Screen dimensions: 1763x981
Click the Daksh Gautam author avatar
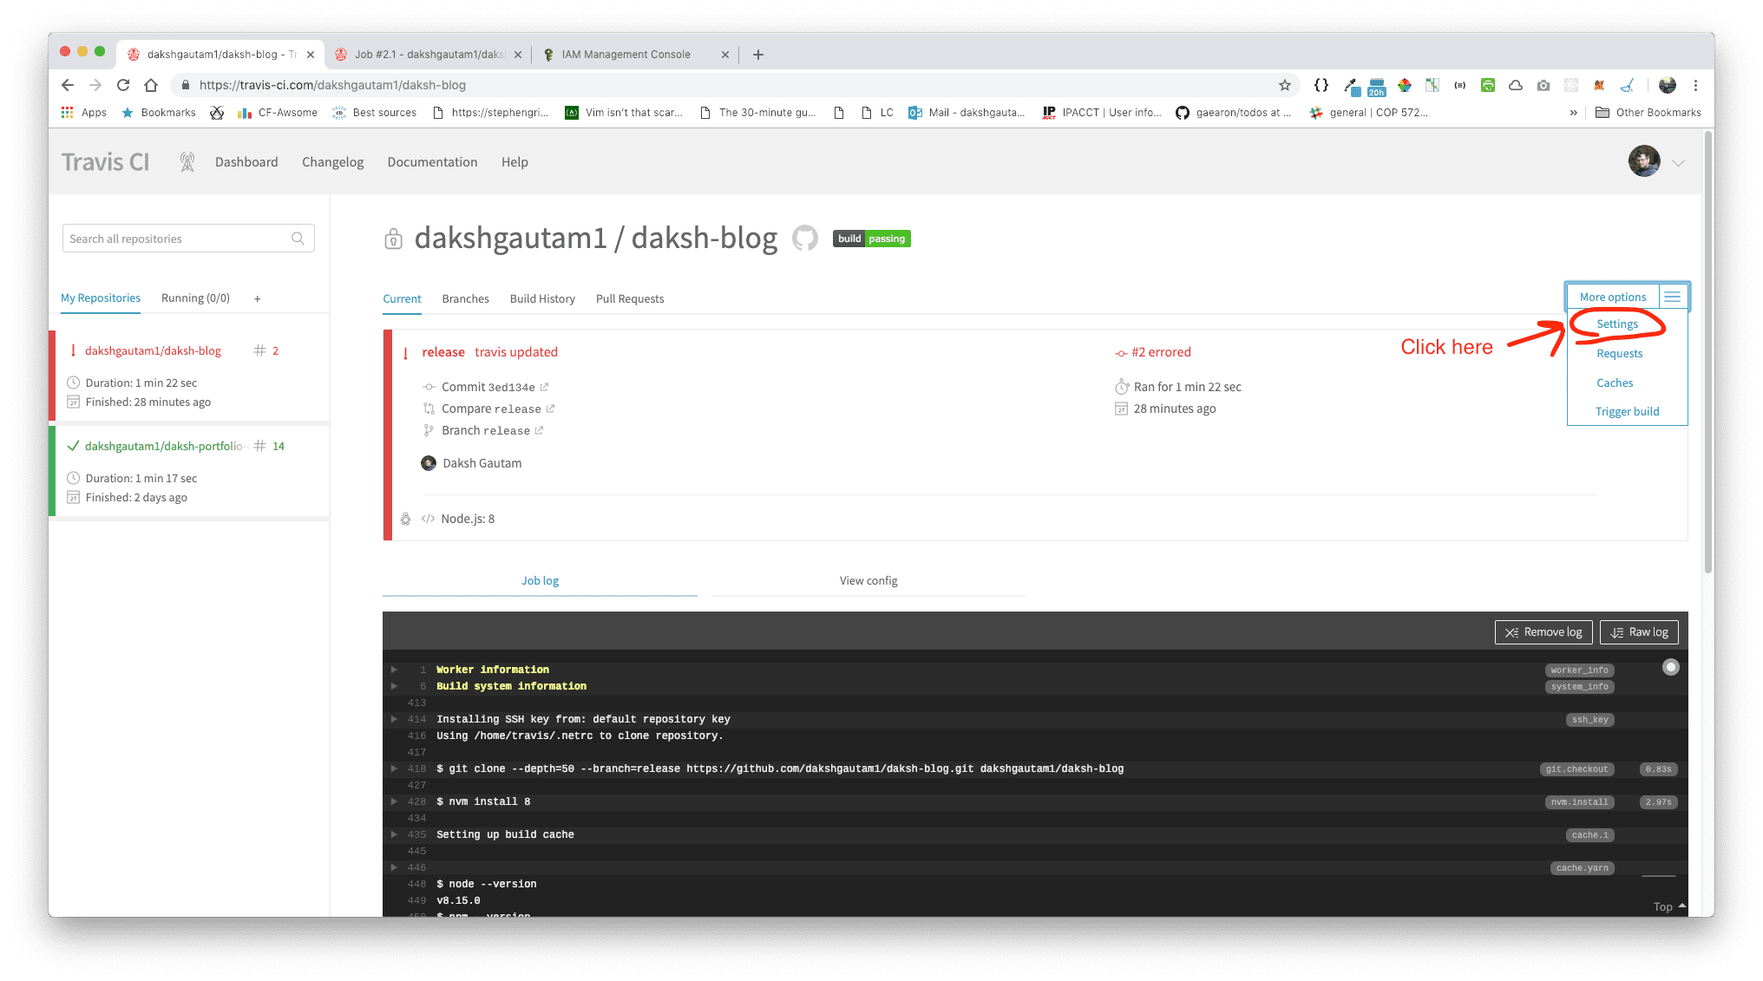click(x=429, y=463)
